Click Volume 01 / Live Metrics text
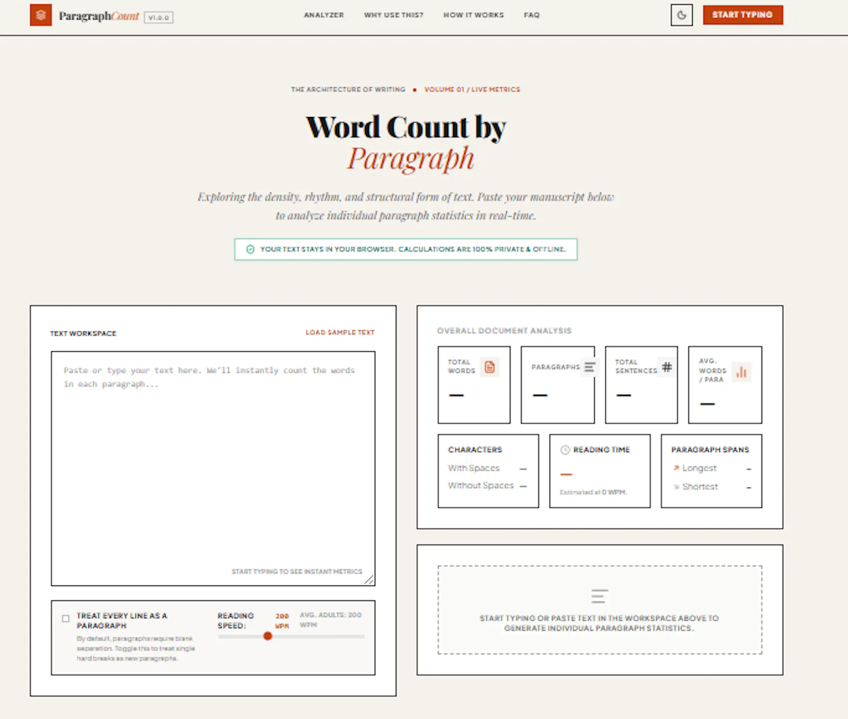 [472, 90]
